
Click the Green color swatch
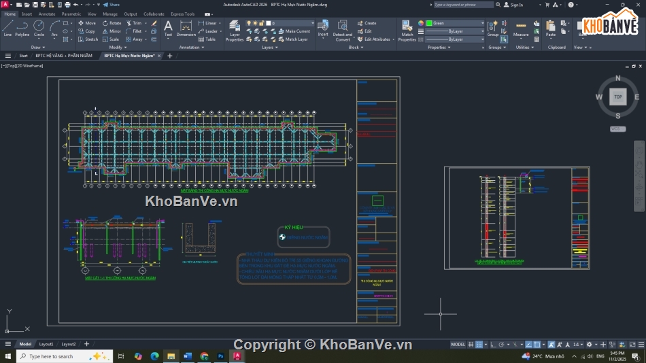tap(430, 23)
